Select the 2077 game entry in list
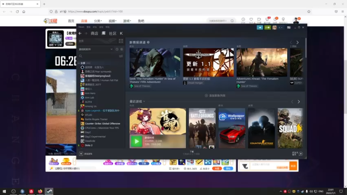The image size is (347, 195). coord(91,84)
